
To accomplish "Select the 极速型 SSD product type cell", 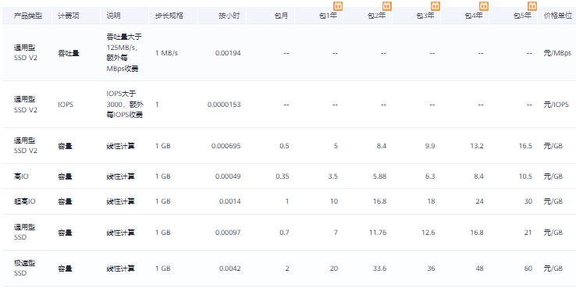I will point(25,268).
